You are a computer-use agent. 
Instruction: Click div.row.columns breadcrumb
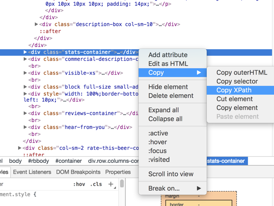(113, 161)
